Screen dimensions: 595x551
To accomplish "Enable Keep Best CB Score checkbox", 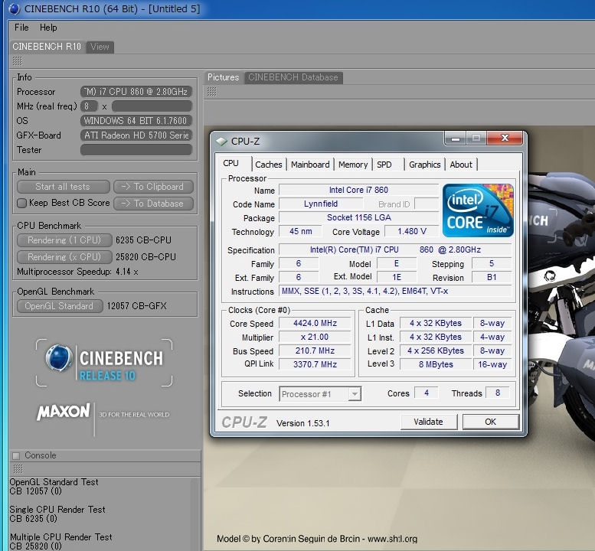I will [21, 204].
